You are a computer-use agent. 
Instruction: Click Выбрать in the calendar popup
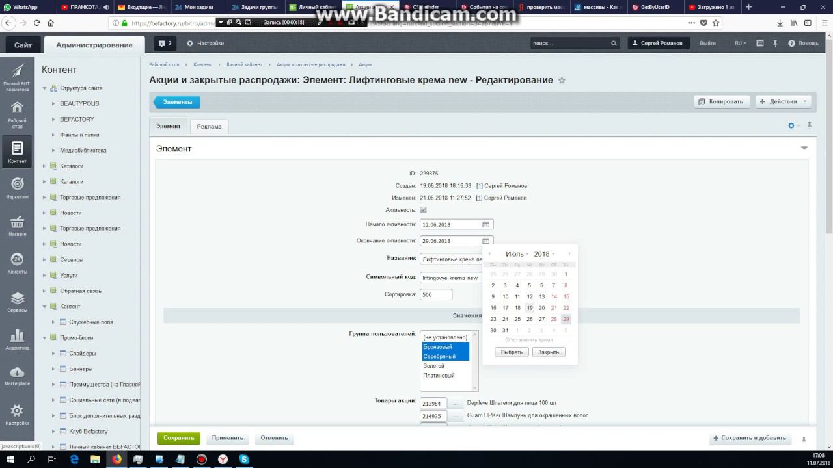coord(512,352)
